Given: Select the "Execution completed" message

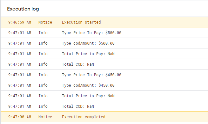Looking at the screenshot, I should pos(84,117).
